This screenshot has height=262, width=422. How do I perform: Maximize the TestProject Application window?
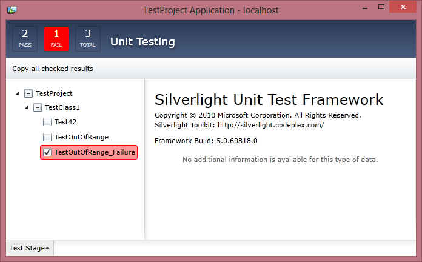point(381,7)
